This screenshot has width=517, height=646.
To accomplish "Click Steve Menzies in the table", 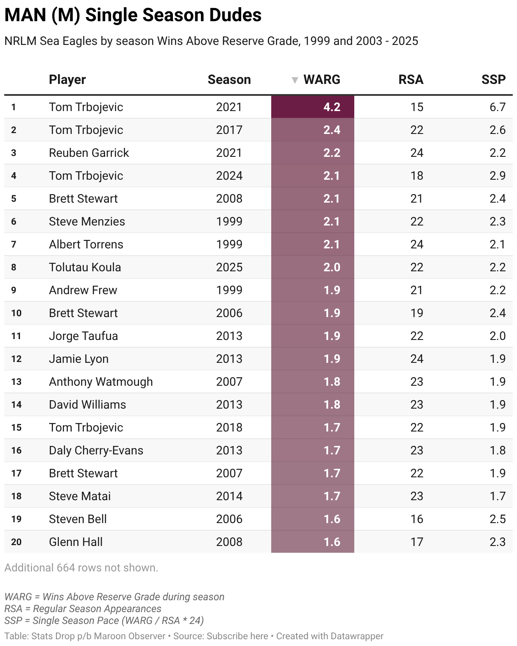I will click(87, 221).
